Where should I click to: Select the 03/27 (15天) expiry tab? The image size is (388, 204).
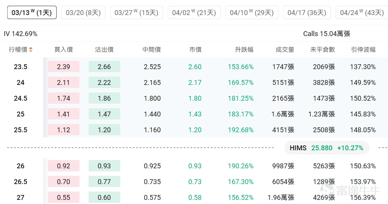tap(136, 12)
